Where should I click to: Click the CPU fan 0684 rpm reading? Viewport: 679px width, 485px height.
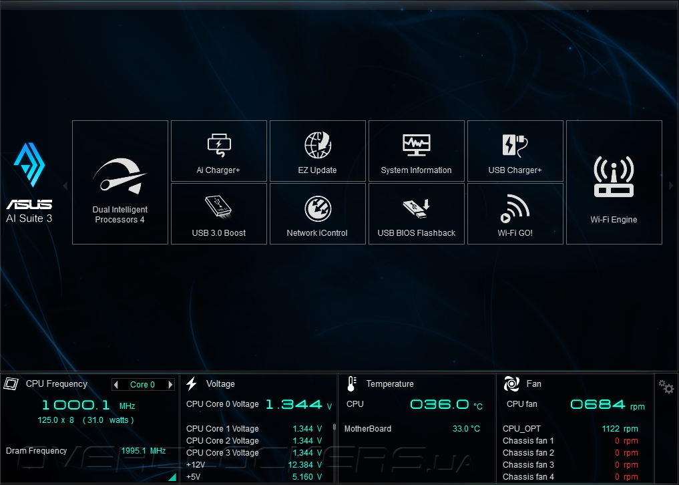pos(608,405)
